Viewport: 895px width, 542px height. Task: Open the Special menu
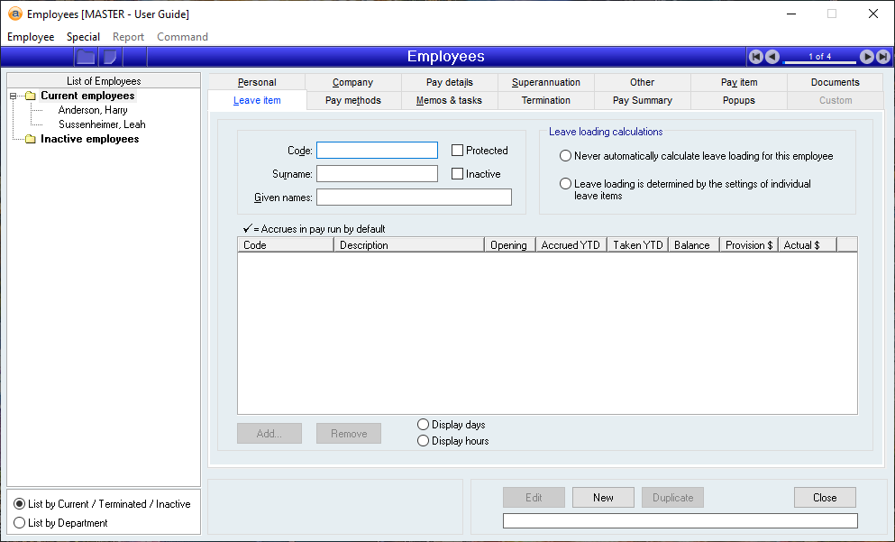click(x=83, y=37)
